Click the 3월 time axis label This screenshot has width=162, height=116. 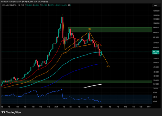point(70,107)
